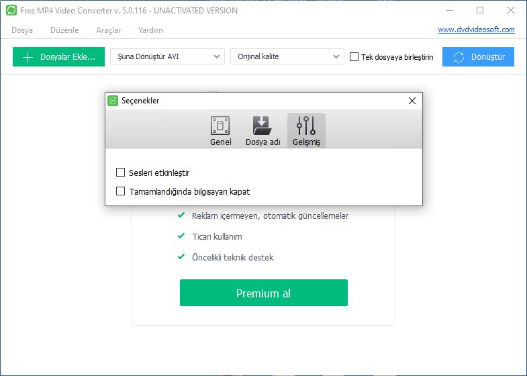Image resolution: width=527 pixels, height=376 pixels.
Task: Click the checkmark beside Reklam içermeyen
Action: tap(181, 215)
